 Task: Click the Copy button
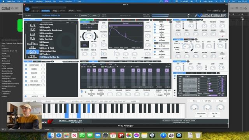55,11
